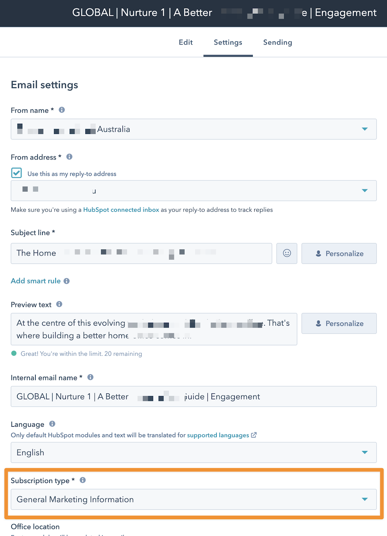Open the English language dropdown

pyautogui.click(x=365, y=452)
